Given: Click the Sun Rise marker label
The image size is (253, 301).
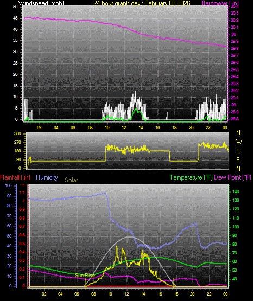Looking at the screenshot, I should click(85, 276).
